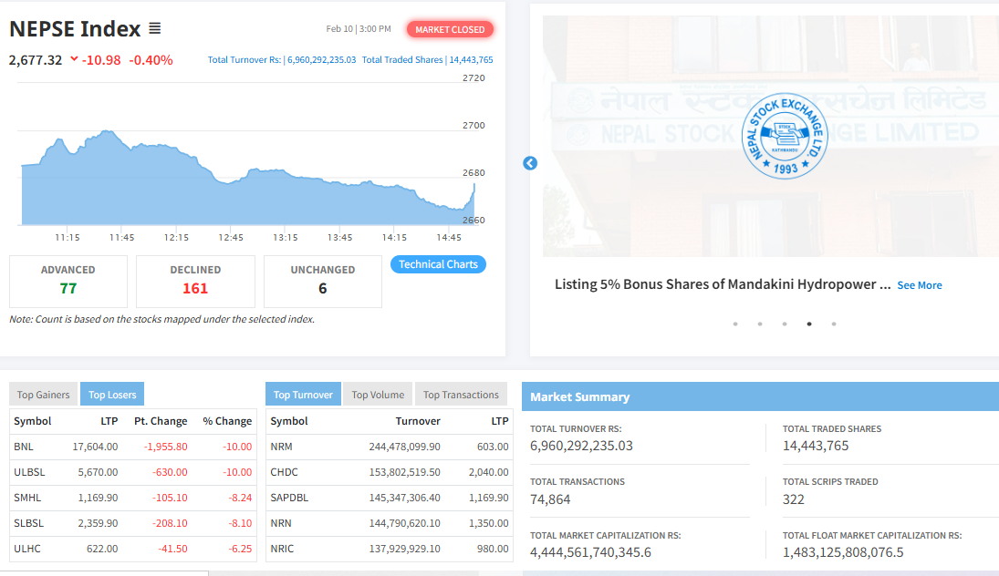Switch to the Top Volume tab
The image size is (999, 576).
tap(378, 395)
